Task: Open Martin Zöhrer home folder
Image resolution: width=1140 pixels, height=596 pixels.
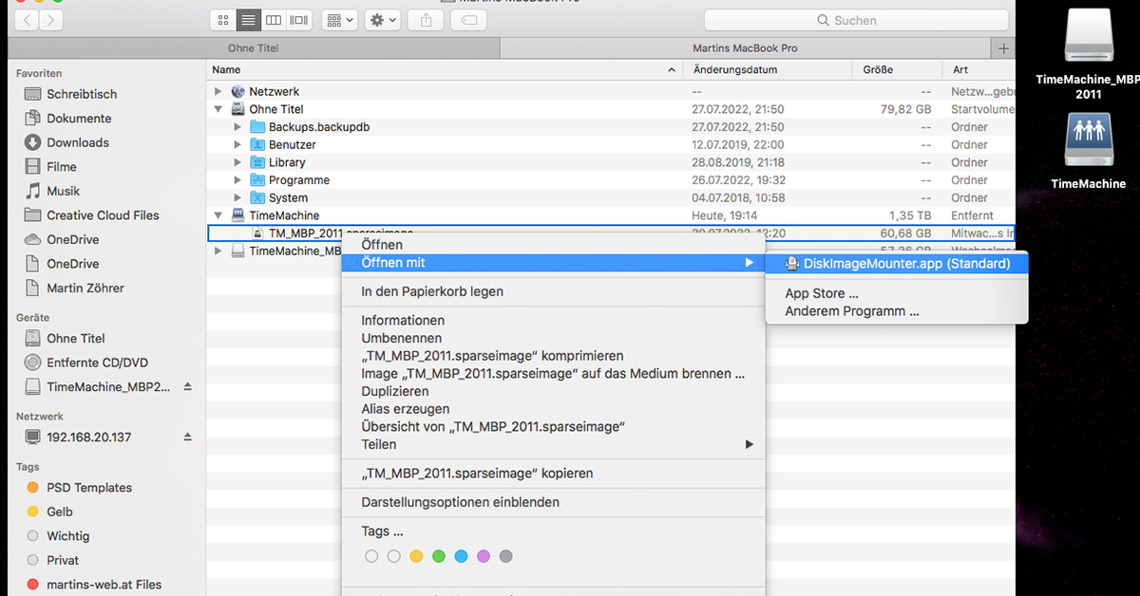Action: (x=85, y=288)
